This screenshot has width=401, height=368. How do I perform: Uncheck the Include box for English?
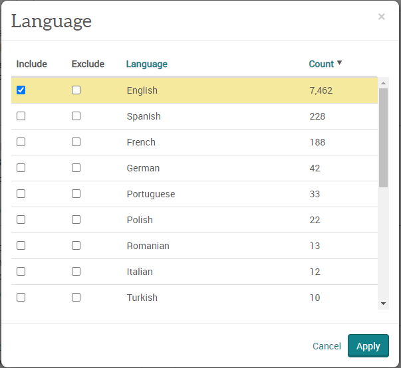coord(21,90)
